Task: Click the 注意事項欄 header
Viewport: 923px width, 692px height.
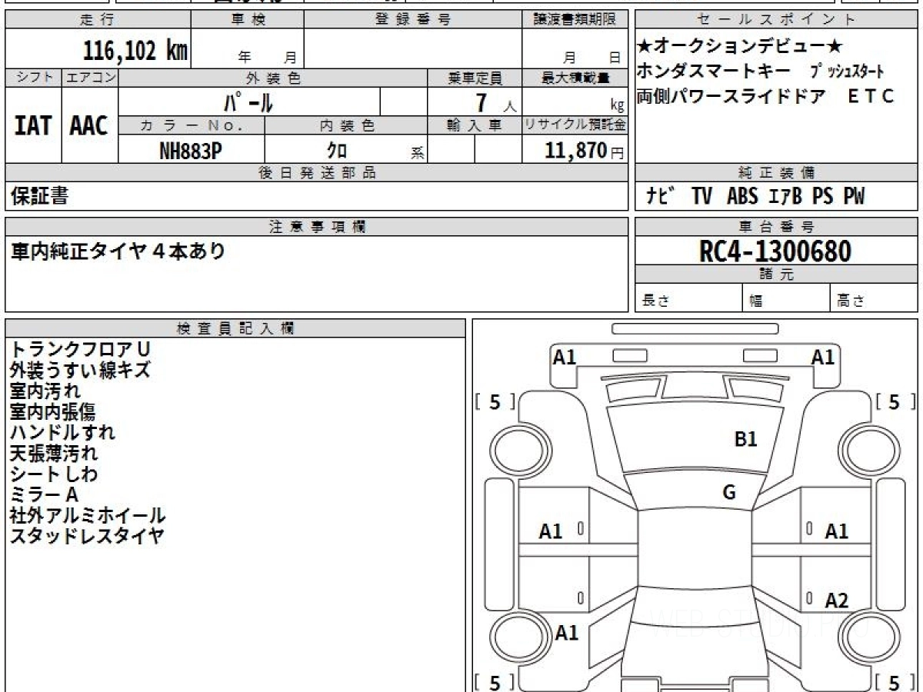Action: point(317,227)
